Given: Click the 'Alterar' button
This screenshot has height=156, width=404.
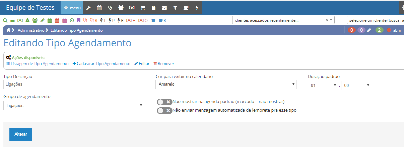Looking at the screenshot, I should 21,134.
